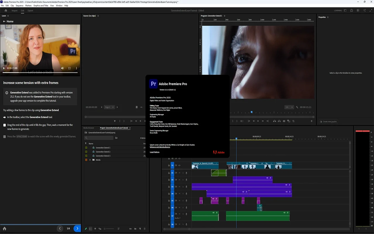Expand the Media bin folder

click(90, 160)
